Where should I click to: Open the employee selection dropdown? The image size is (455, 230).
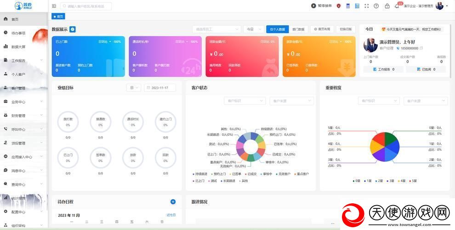[216, 29]
